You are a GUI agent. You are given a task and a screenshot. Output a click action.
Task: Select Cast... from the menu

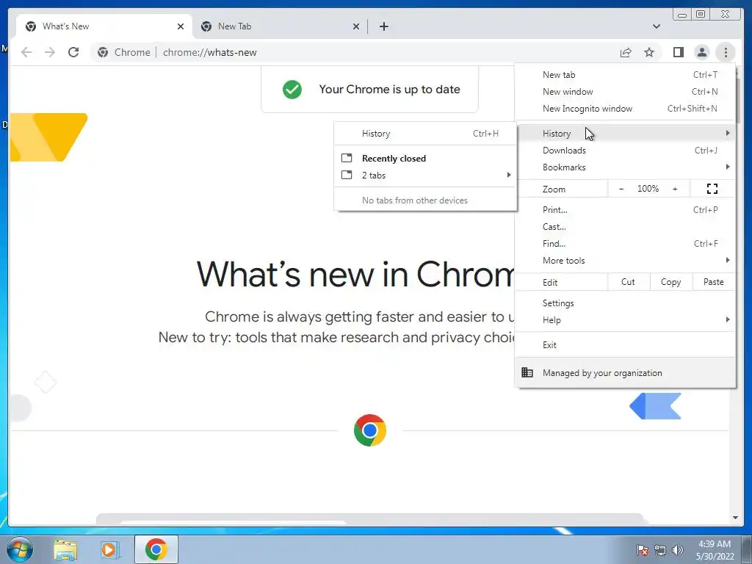click(626, 227)
